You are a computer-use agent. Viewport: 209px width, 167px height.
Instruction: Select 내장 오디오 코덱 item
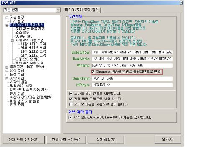click(33, 51)
